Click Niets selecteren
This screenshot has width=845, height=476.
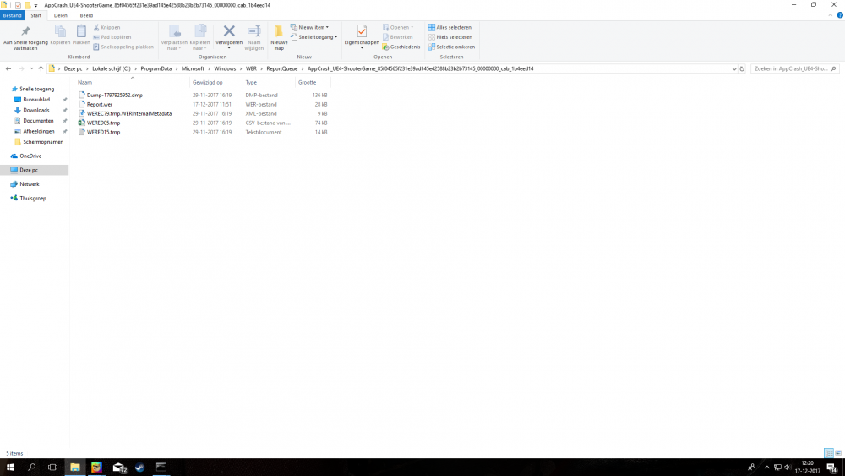450,37
